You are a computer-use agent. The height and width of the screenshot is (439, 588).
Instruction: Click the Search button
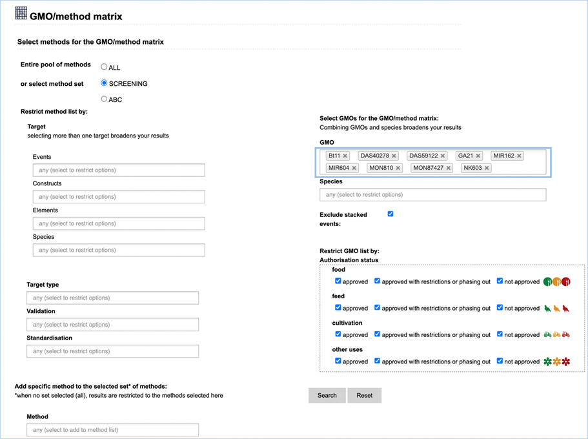point(327,396)
